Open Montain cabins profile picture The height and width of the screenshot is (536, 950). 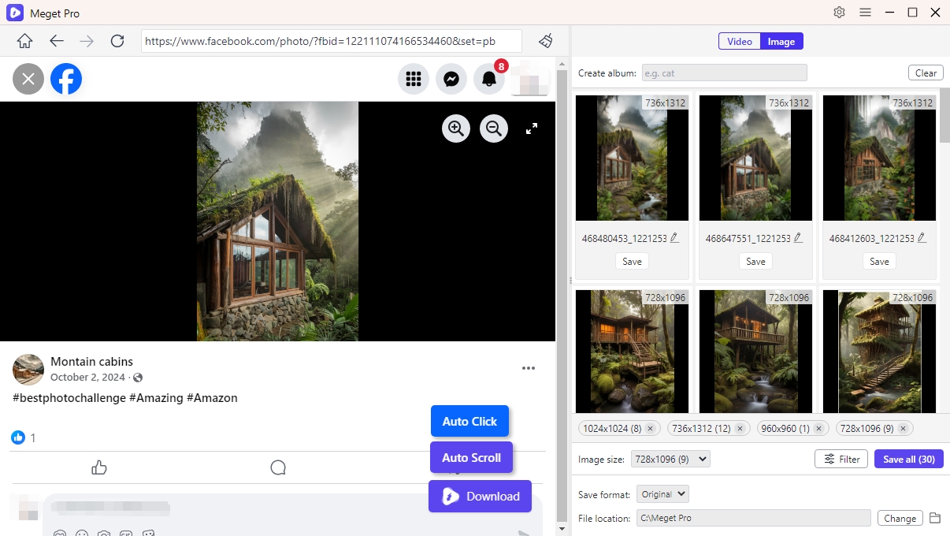tap(28, 370)
